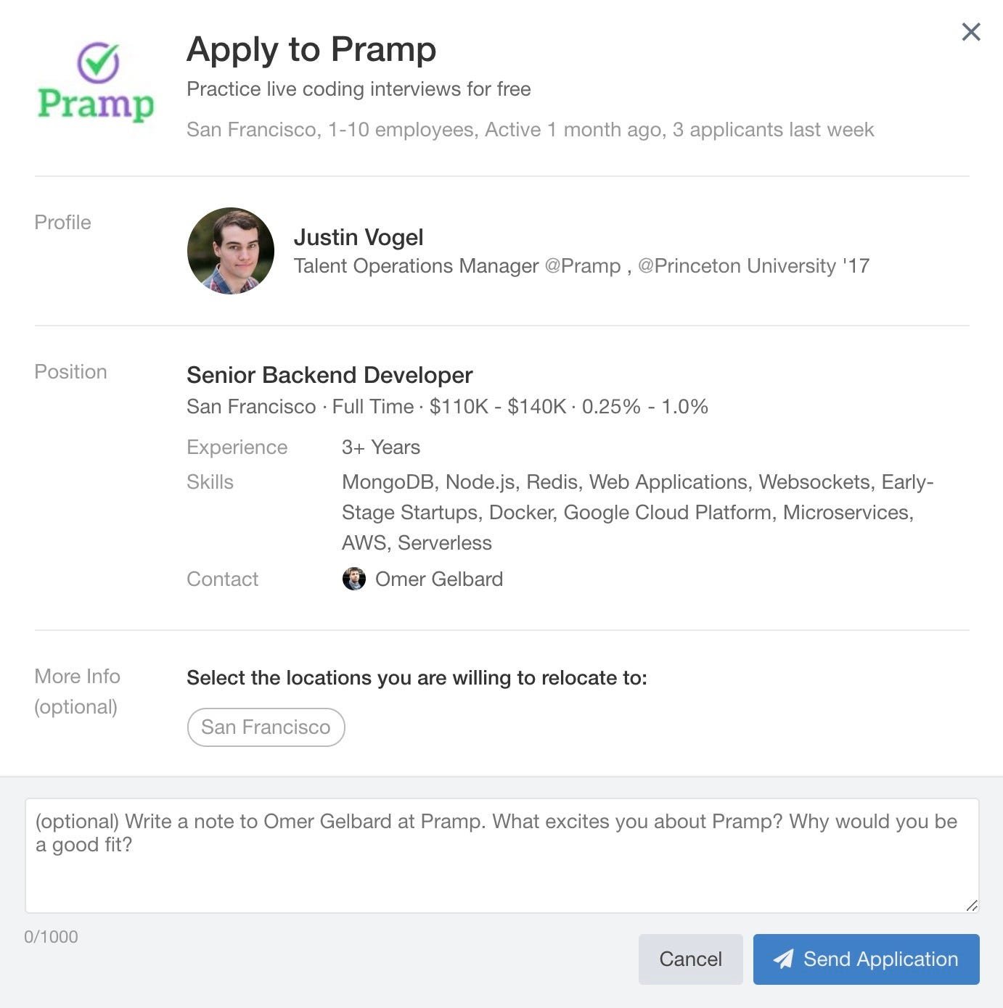Click the Apply to Pramp heading
This screenshot has width=1003, height=1008.
[311, 49]
